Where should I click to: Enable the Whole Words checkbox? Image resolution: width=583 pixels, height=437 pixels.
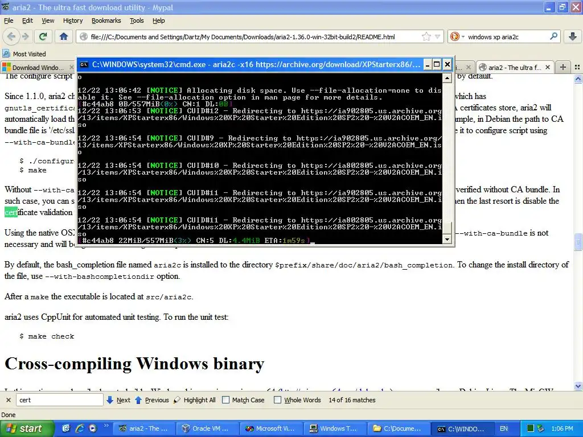pyautogui.click(x=277, y=400)
